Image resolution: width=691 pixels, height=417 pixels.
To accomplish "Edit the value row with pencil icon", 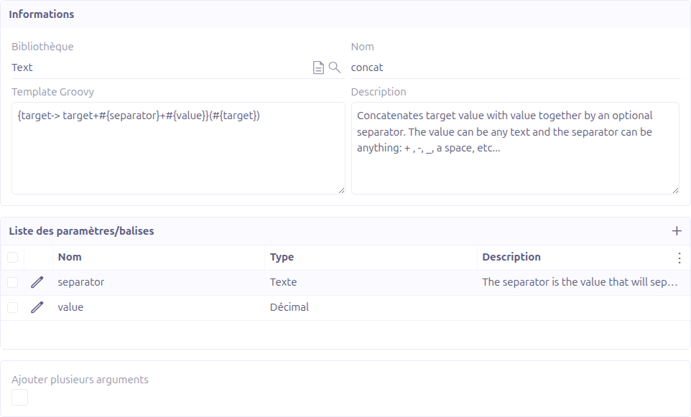I will [37, 307].
